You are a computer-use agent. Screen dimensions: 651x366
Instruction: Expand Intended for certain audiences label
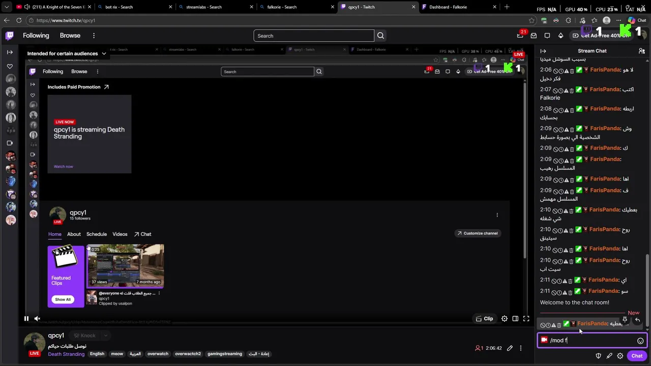click(x=67, y=53)
